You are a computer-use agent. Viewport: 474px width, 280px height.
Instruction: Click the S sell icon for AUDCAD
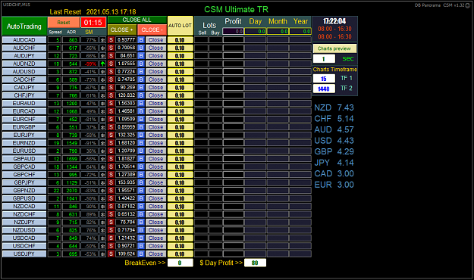111,40
